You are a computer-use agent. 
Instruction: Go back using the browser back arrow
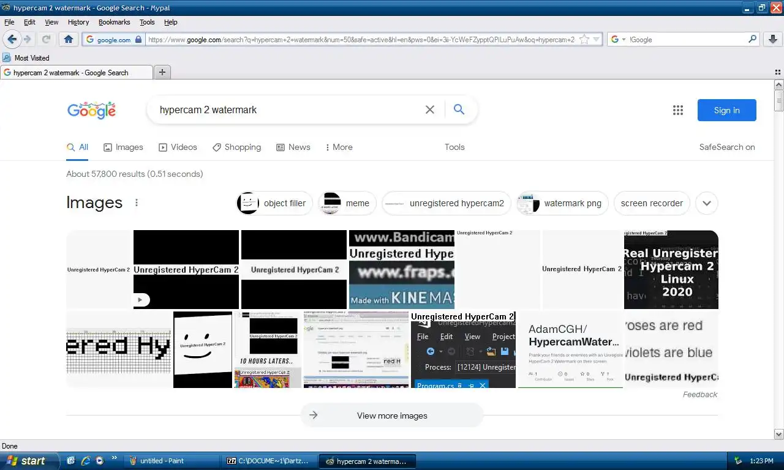pyautogui.click(x=12, y=39)
